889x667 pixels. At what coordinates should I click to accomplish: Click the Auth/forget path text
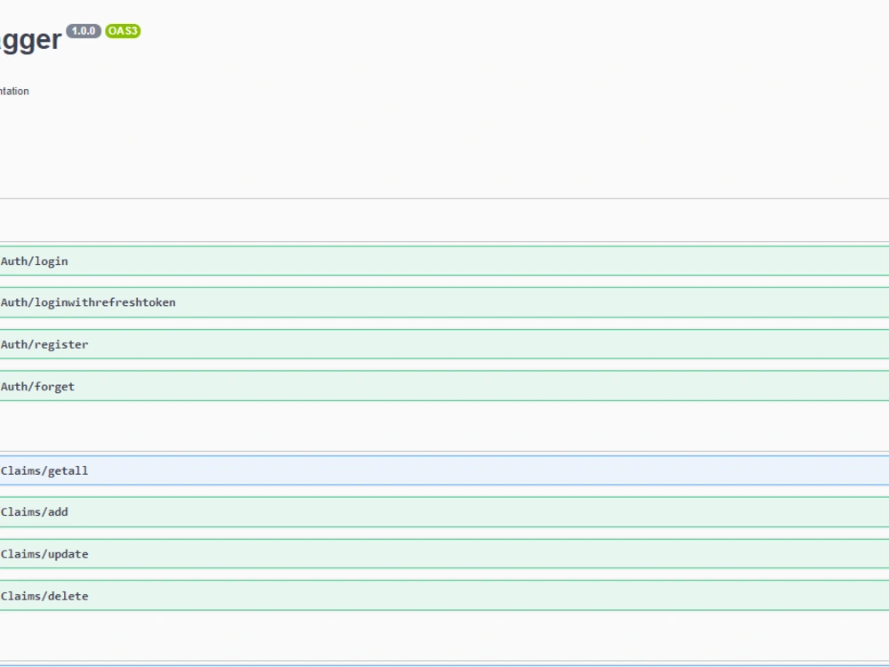[37, 386]
